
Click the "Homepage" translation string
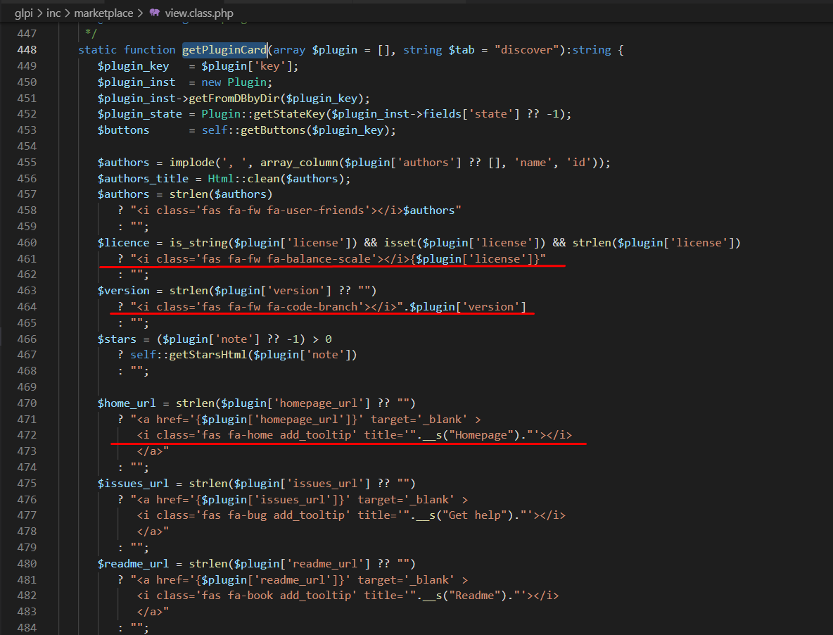coord(481,435)
